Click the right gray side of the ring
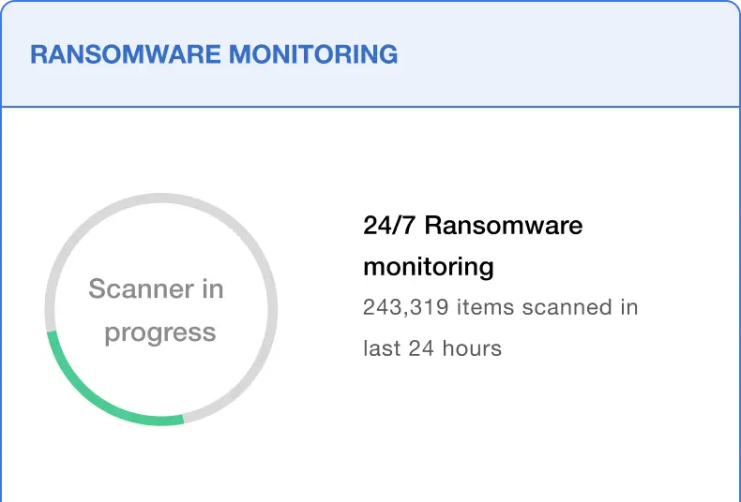This screenshot has height=502, width=741. point(273,309)
